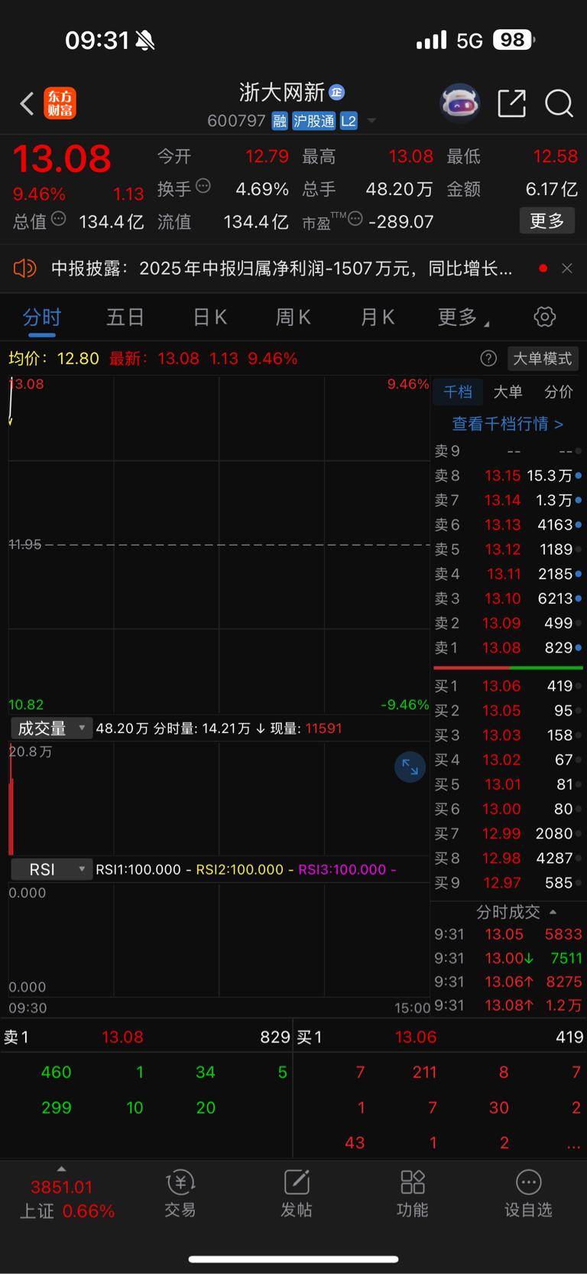This screenshot has height=1274, width=587.
Task: Tap the 卖1 13.08 829 queue header
Action: (x=147, y=1038)
